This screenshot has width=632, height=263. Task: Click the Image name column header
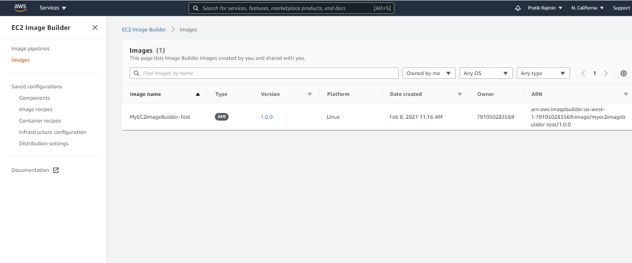pos(145,94)
